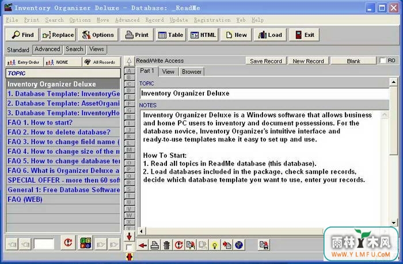Select the Part 1 record tab

[x=147, y=71]
